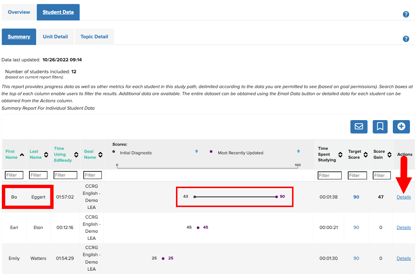Click the last name cell Eton
The image size is (417, 274).
click(38, 228)
